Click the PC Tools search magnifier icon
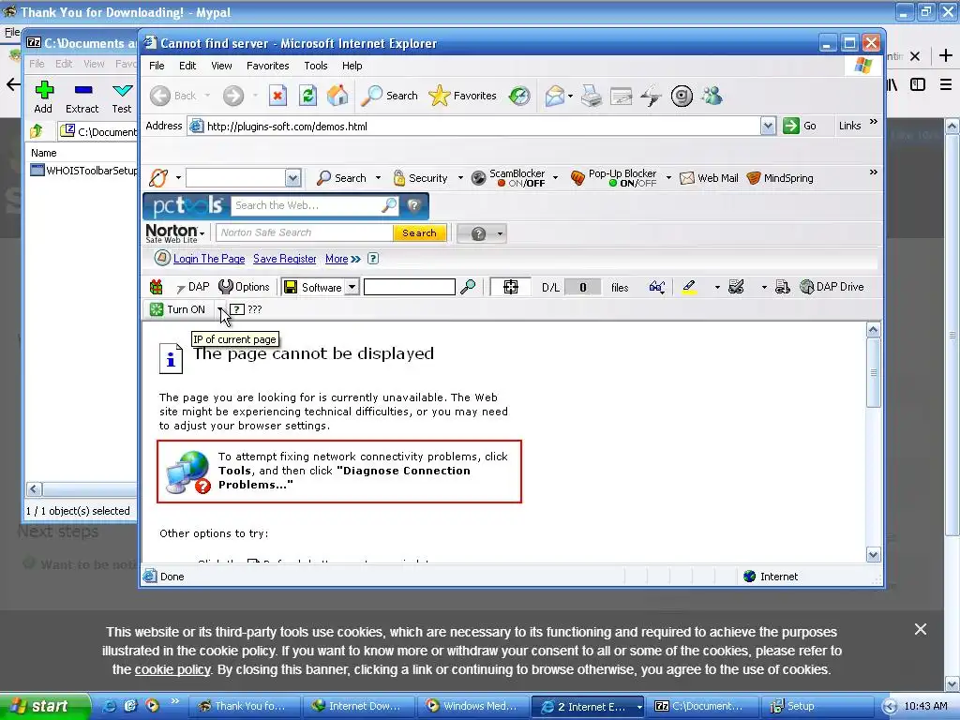Screen dimensions: 960x720 (389, 205)
